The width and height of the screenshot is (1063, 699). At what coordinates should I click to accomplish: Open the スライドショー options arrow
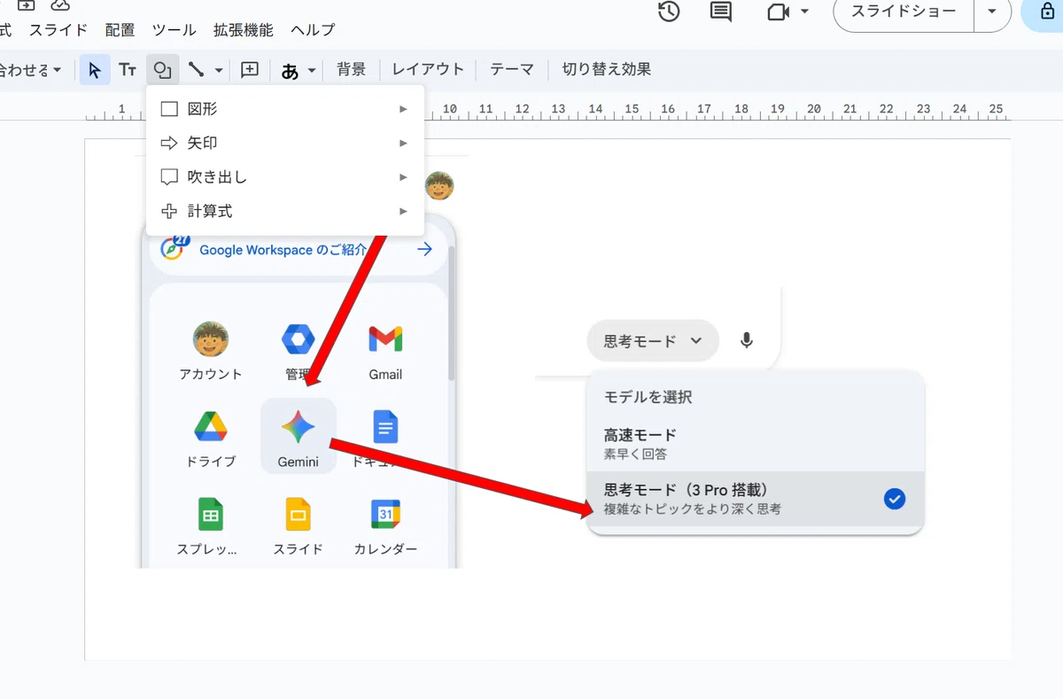[991, 12]
